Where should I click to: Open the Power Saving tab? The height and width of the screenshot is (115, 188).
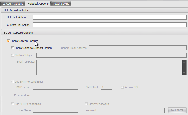click(61, 4)
